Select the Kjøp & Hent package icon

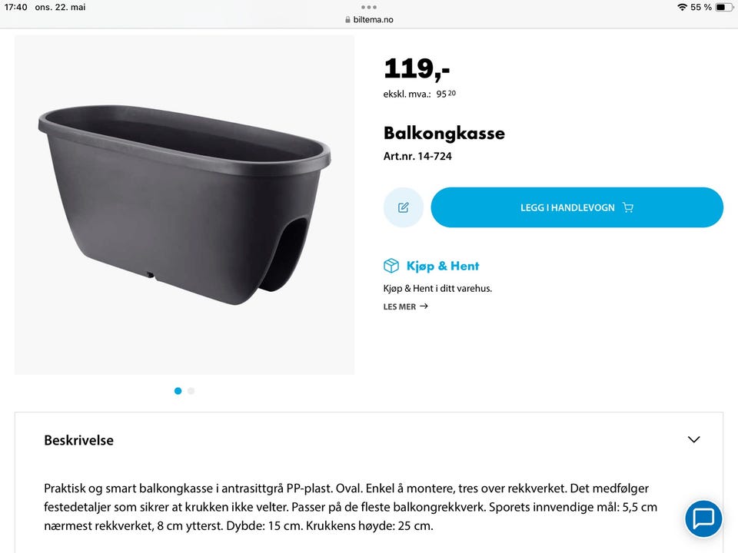(391, 265)
